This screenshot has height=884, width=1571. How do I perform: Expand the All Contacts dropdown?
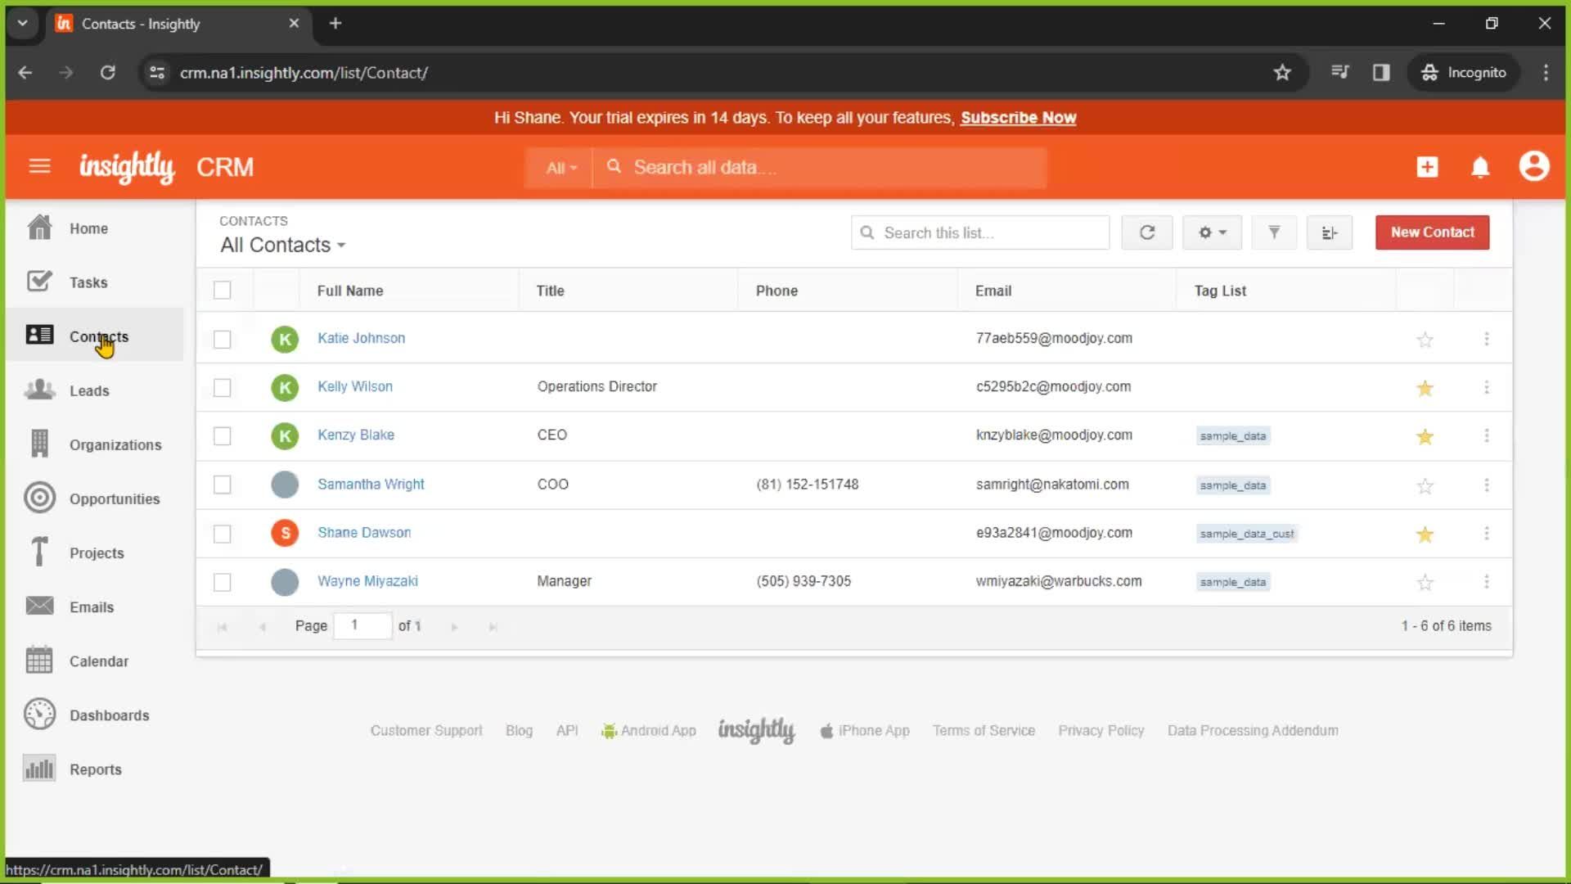click(282, 245)
